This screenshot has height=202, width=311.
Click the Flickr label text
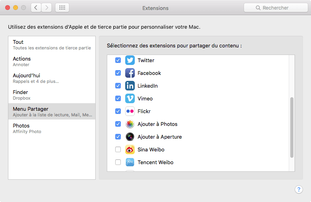(x=144, y=112)
